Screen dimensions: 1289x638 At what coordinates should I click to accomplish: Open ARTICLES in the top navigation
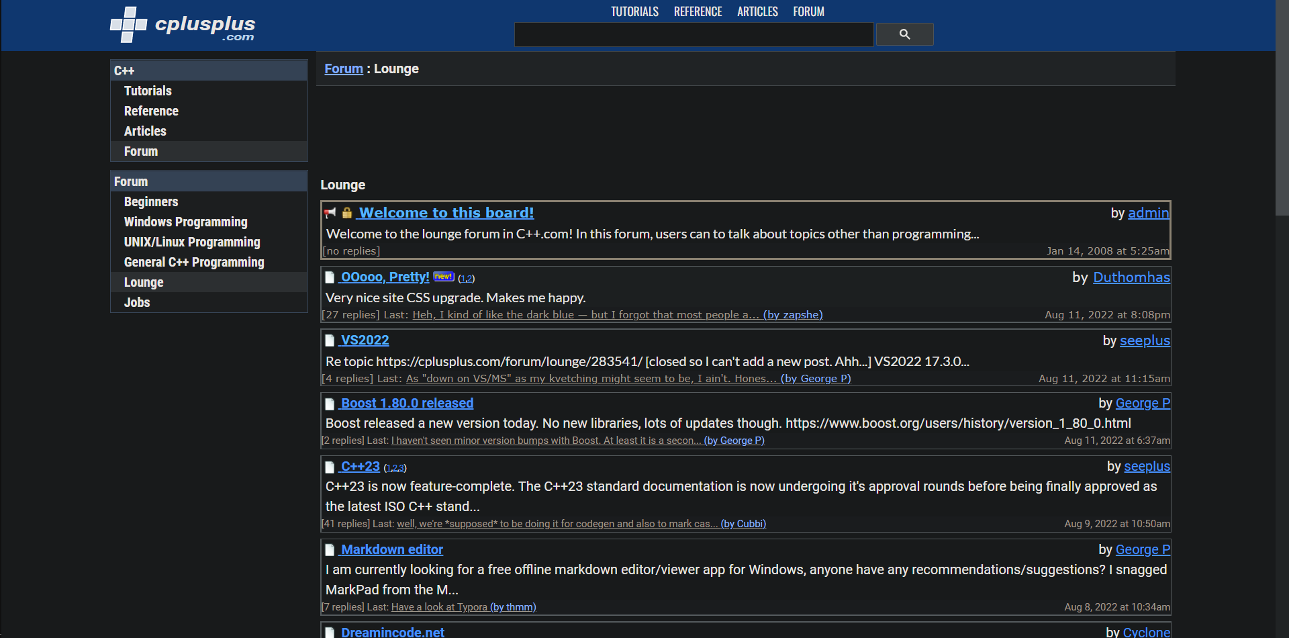coord(757,11)
